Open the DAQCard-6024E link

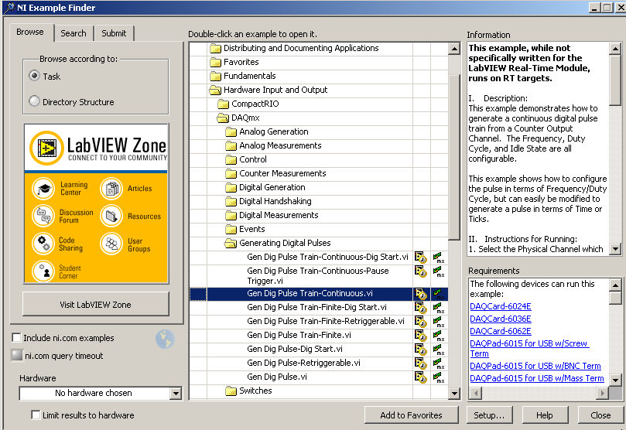pyautogui.click(x=500, y=306)
